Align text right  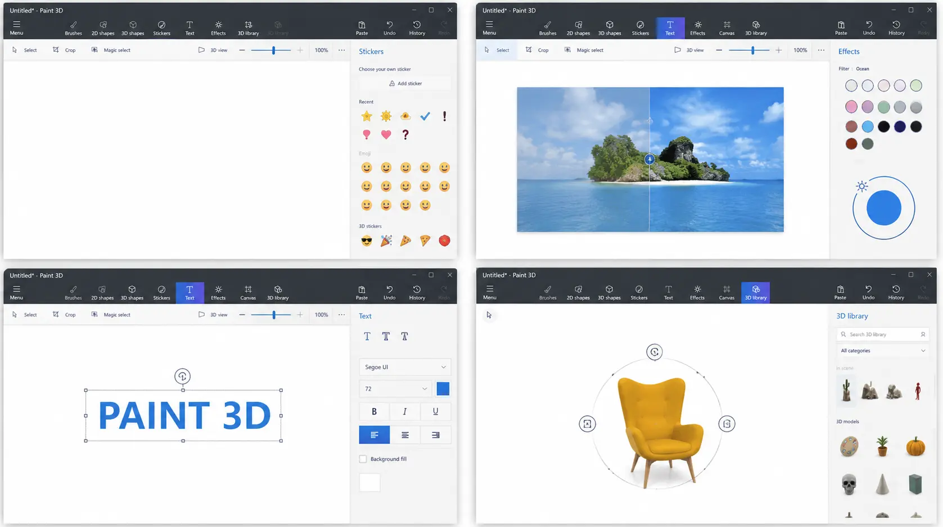[435, 435]
